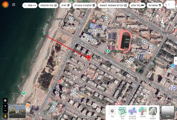Image resolution: width=177 pixels, height=120 pixels.
Task: Expand the side panel arrow
Action: click(x=175, y=60)
